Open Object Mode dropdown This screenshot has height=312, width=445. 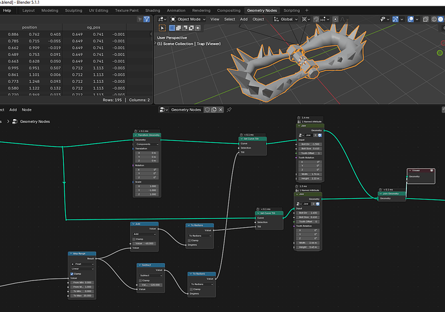pyautogui.click(x=188, y=19)
